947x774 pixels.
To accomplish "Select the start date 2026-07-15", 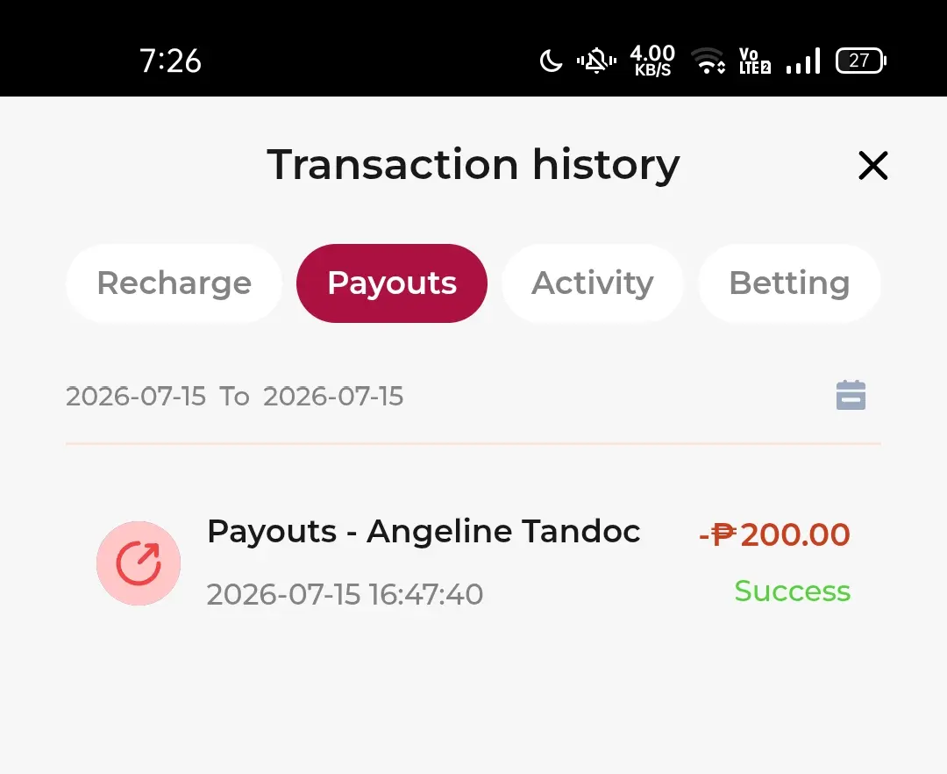I will click(136, 397).
